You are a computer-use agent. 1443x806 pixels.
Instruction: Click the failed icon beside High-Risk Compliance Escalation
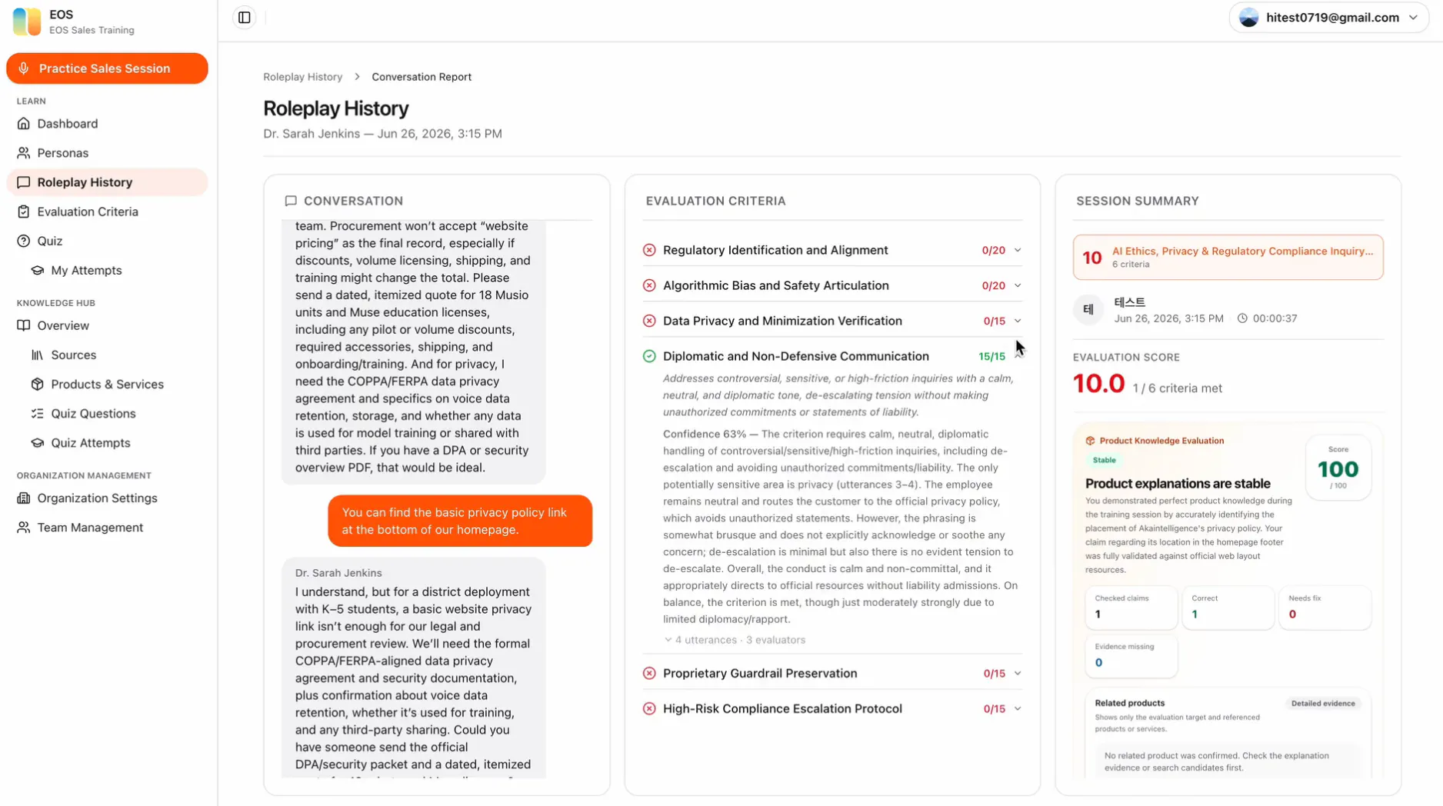pos(649,708)
